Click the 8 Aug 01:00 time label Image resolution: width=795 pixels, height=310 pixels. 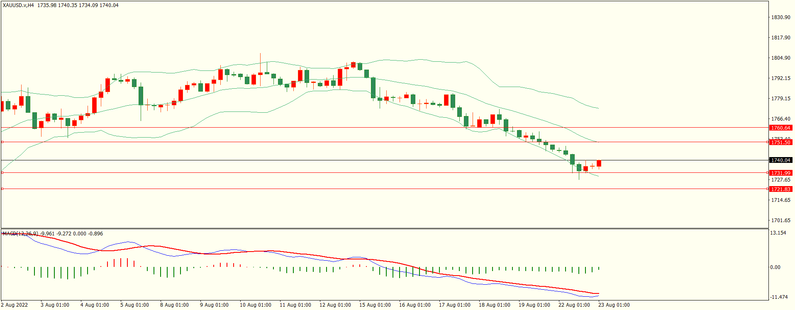[x=174, y=305]
